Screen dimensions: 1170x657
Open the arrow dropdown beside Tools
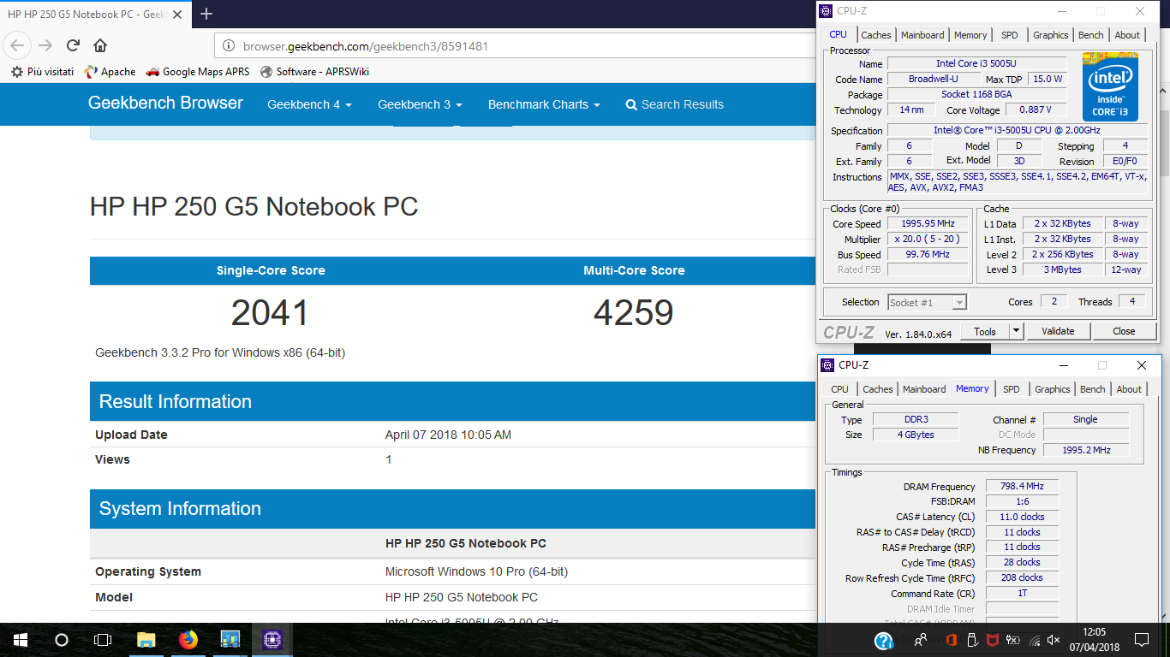(x=1016, y=331)
